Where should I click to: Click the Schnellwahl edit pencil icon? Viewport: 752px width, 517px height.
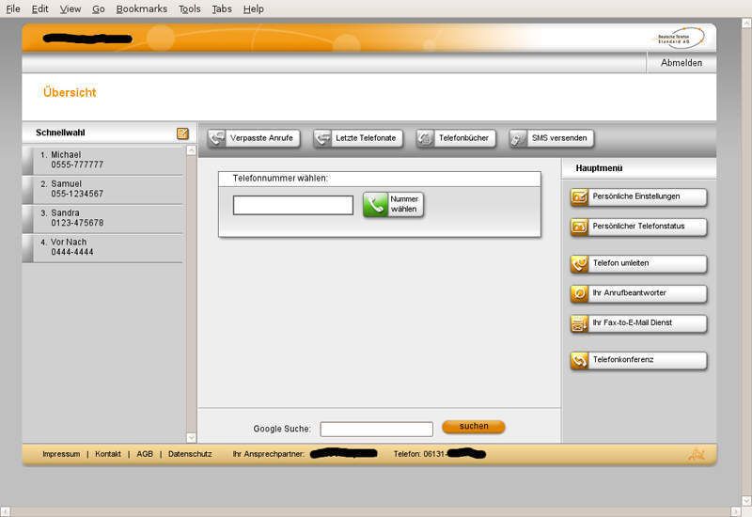[x=182, y=133]
